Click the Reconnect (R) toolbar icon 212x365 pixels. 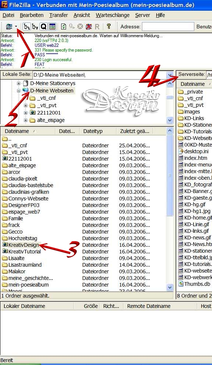(x=97, y=27)
